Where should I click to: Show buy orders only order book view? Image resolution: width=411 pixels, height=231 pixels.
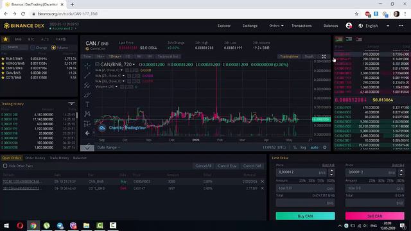[x=349, y=39]
